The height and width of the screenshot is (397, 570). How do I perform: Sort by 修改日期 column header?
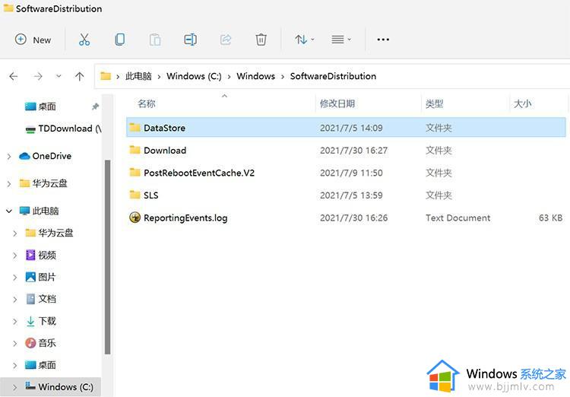tap(337, 104)
